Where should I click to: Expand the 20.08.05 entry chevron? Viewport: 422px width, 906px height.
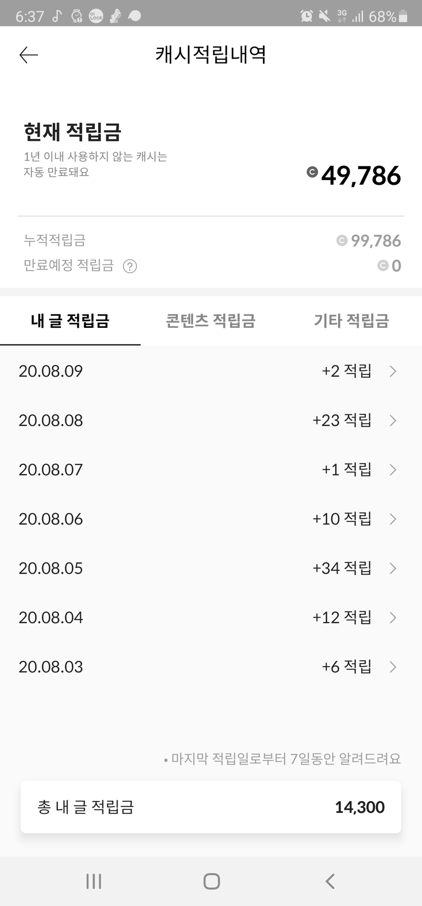[x=393, y=568]
